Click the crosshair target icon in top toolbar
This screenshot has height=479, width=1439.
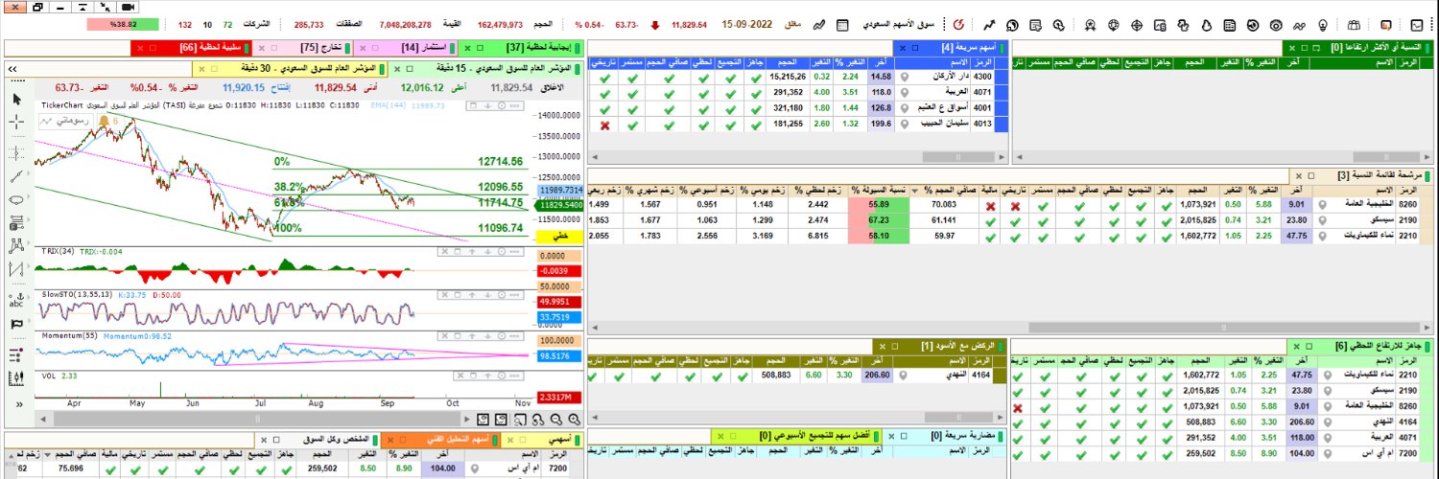pyautogui.click(x=1137, y=25)
